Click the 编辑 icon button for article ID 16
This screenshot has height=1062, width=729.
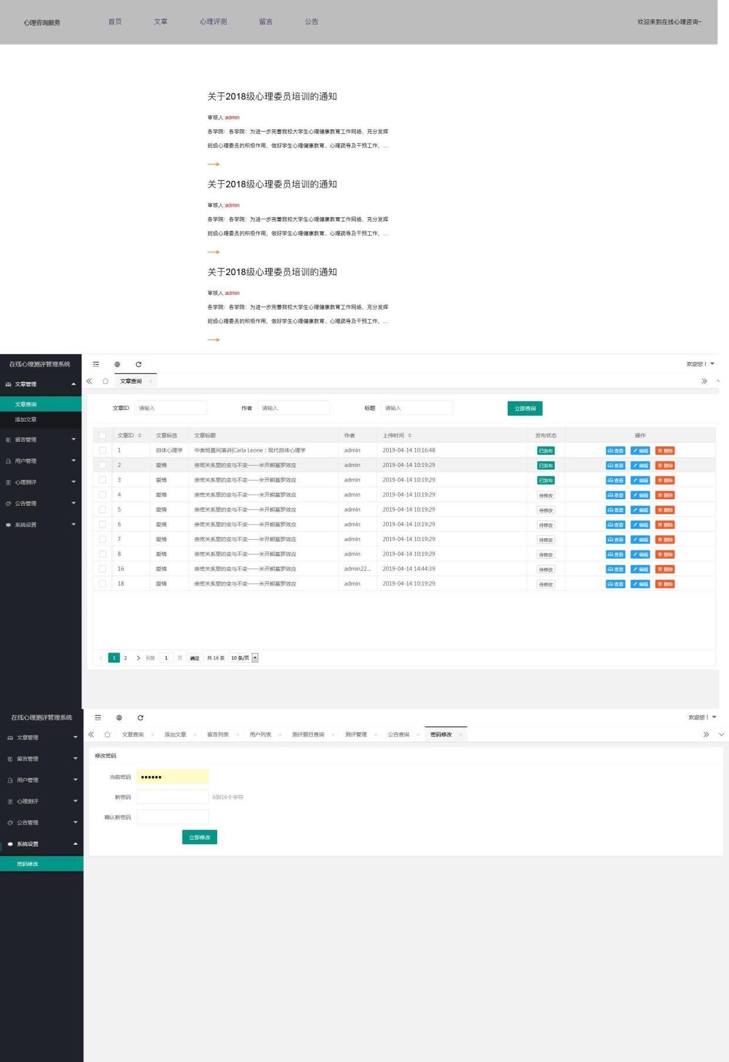pos(640,569)
